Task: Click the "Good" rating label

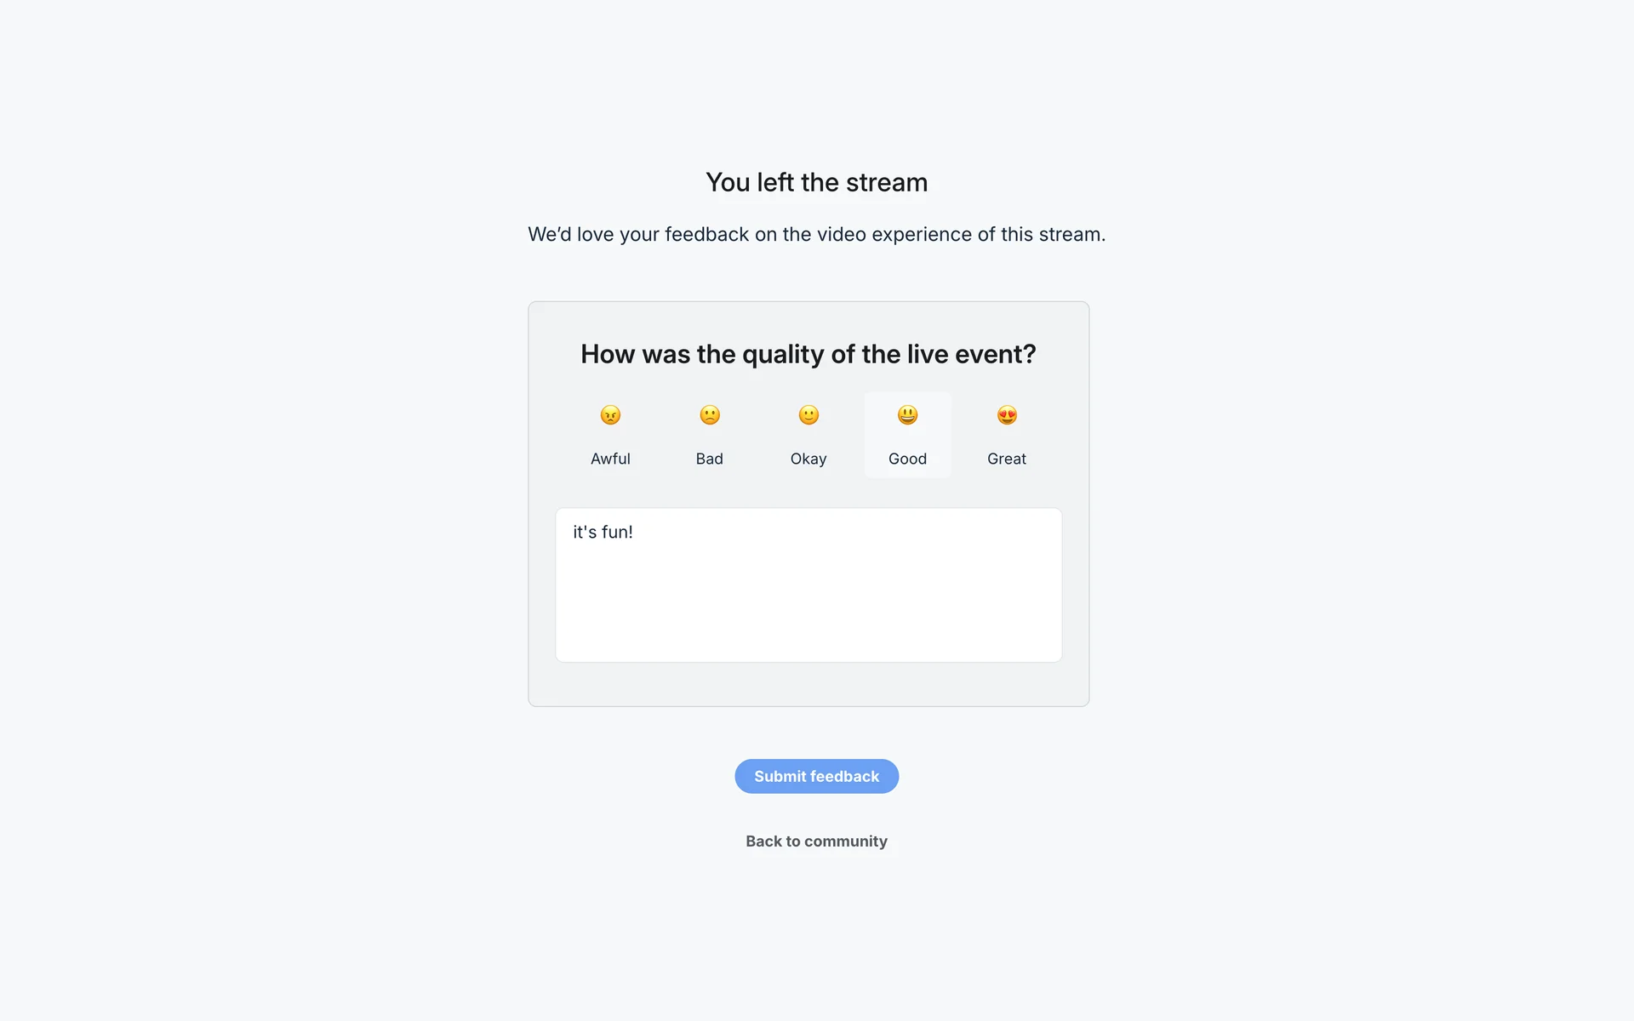Action: point(907,459)
